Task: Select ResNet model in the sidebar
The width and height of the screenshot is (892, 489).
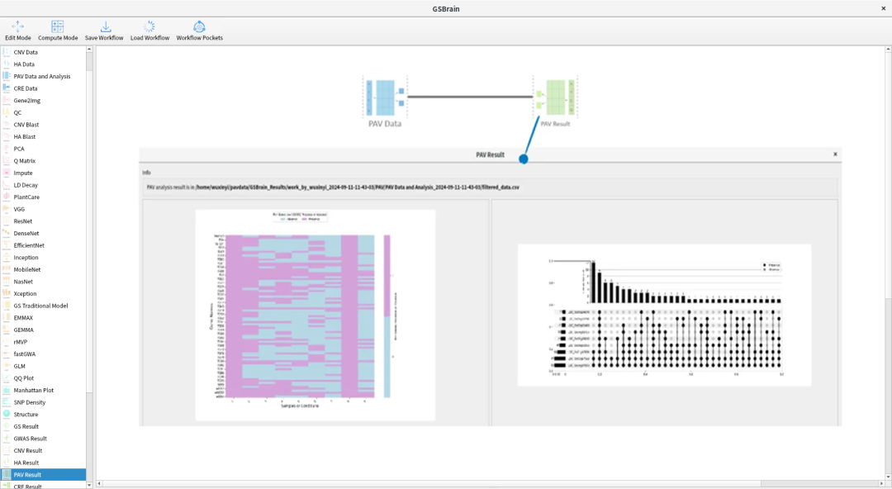Action: (43, 221)
